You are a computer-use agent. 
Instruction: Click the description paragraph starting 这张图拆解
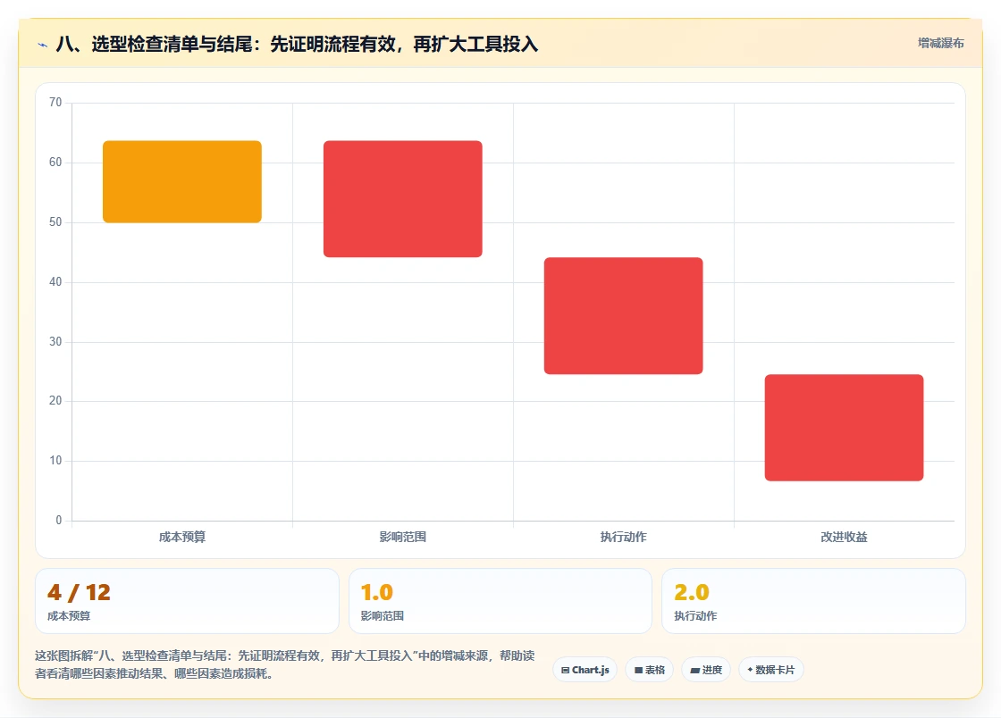(285, 664)
